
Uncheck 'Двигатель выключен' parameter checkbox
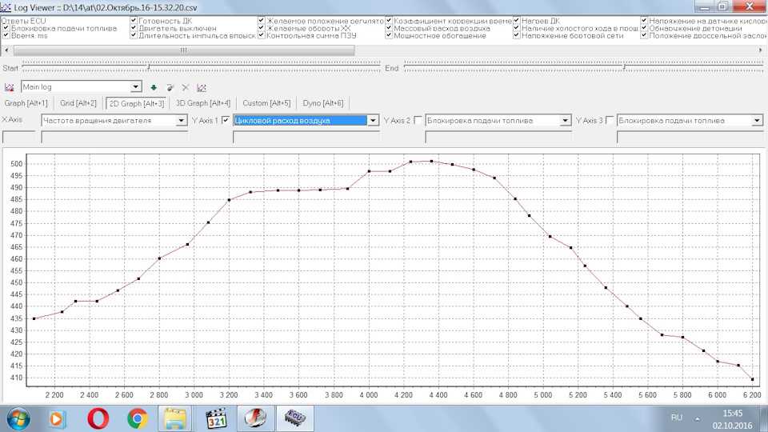[134, 28]
